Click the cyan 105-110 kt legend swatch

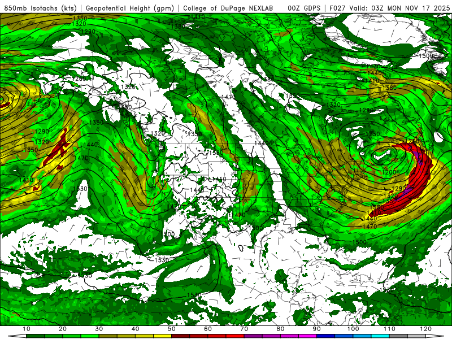coord(380,336)
